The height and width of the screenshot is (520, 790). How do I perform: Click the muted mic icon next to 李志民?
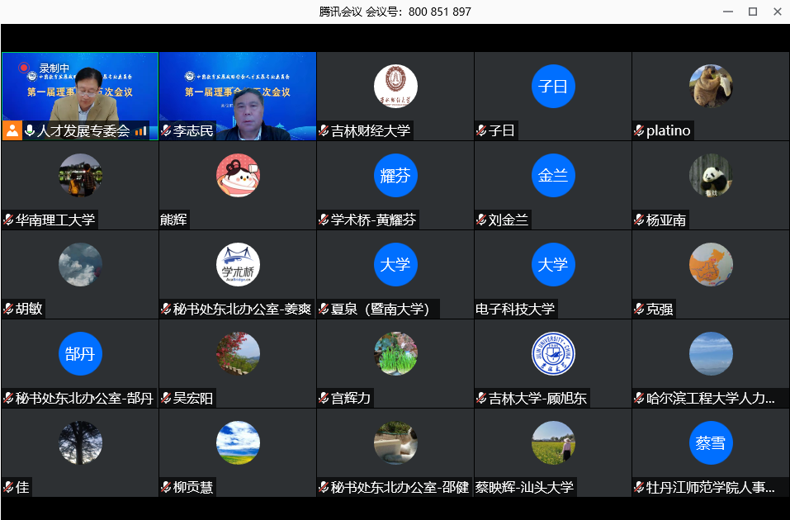166,130
